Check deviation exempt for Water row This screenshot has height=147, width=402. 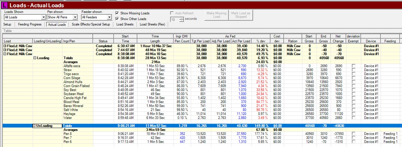(353, 118)
